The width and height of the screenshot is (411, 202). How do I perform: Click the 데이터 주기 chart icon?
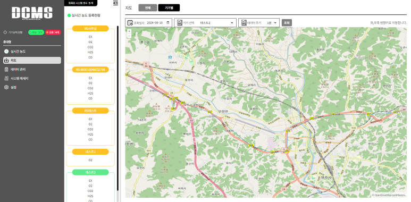244,23
